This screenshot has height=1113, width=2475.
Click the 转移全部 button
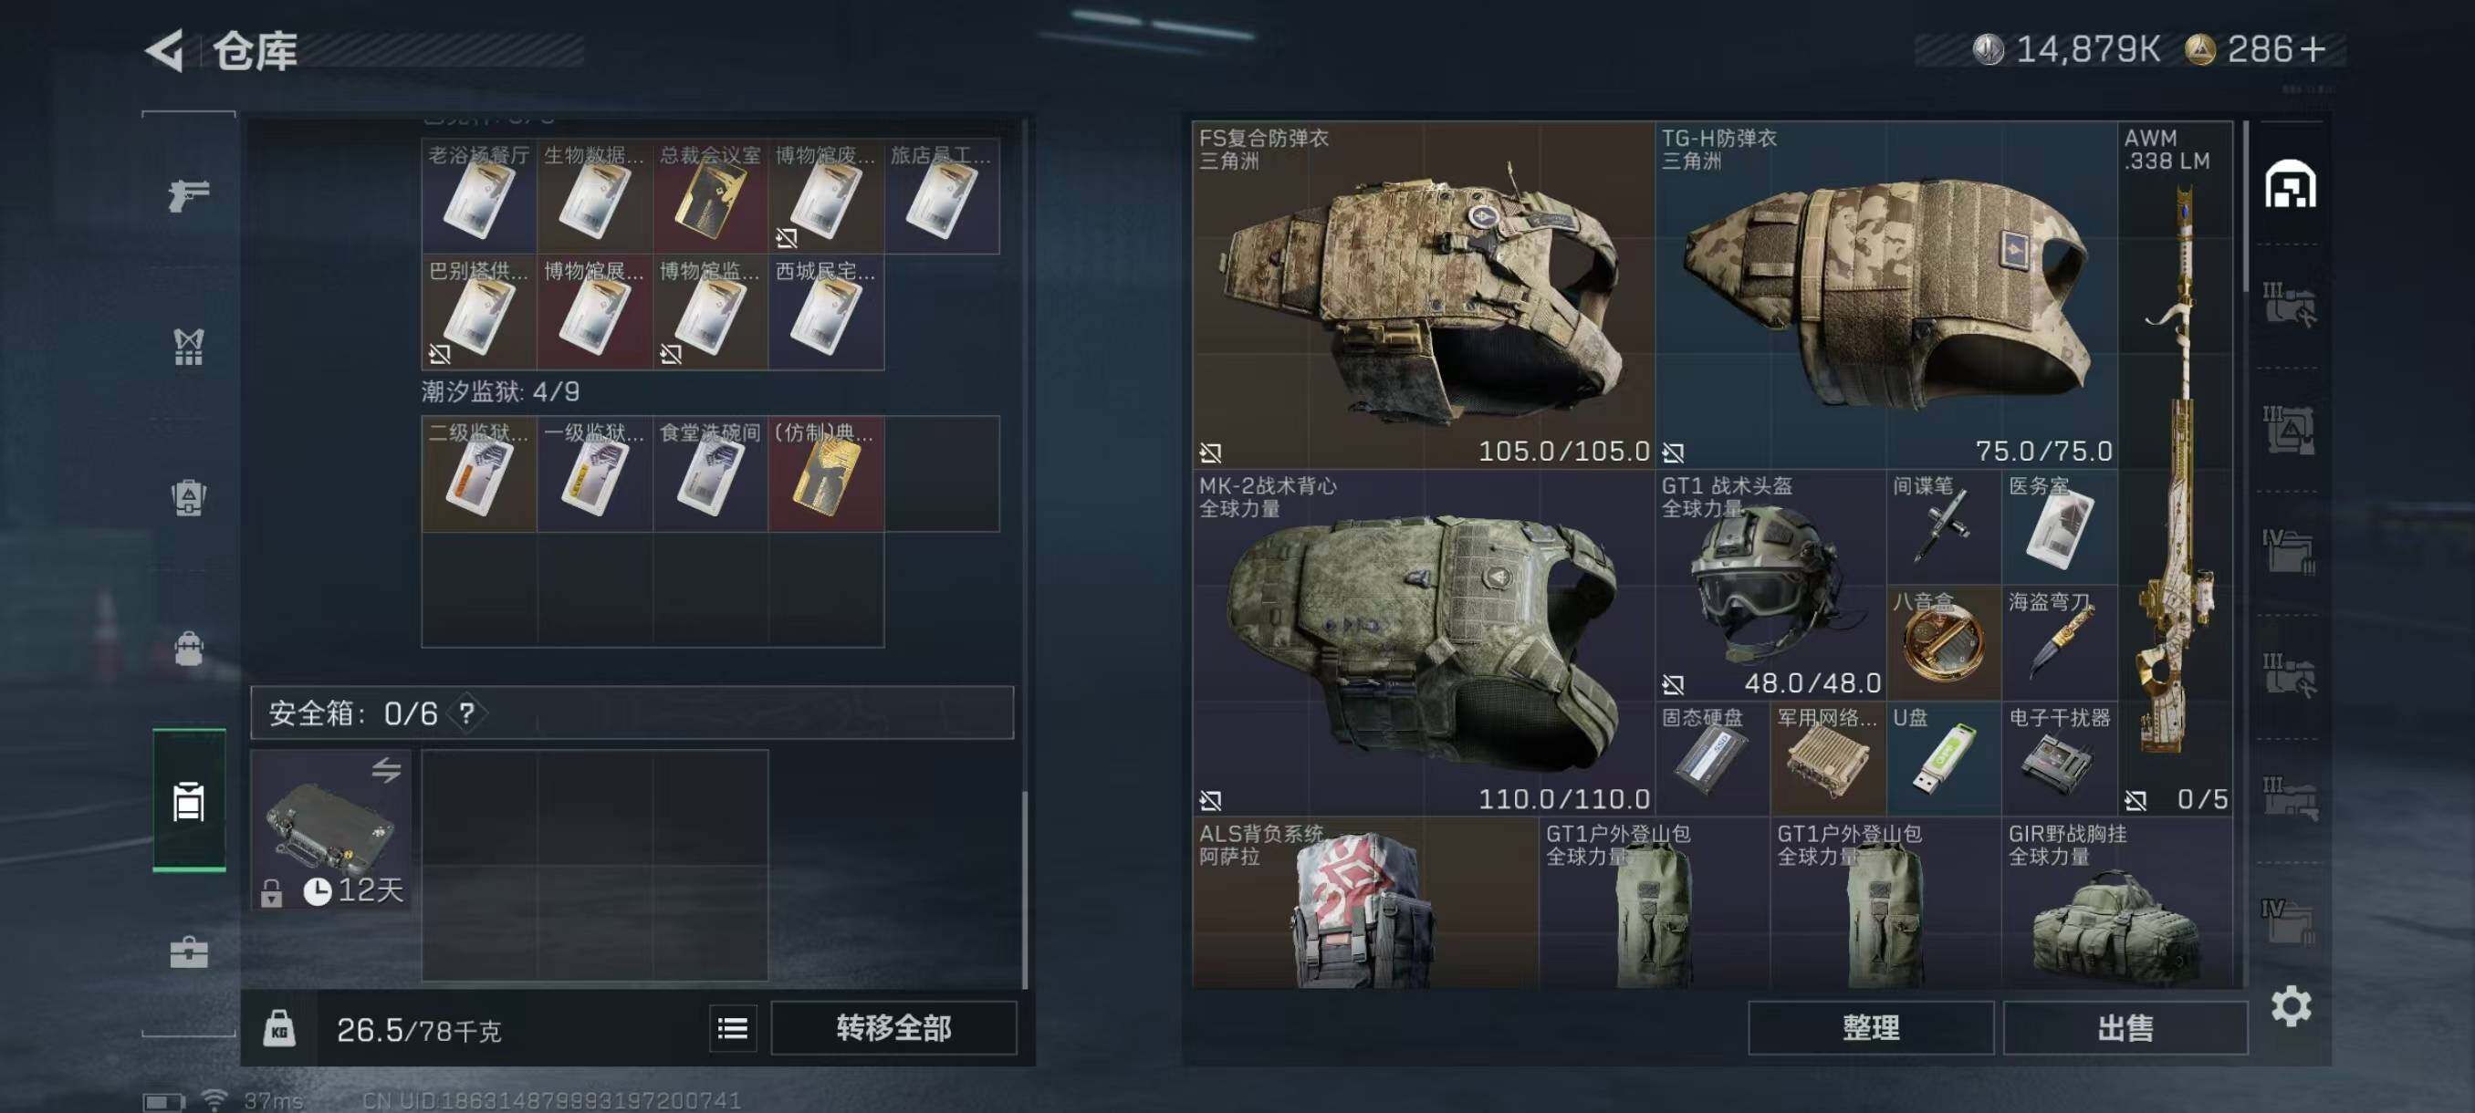pyautogui.click(x=893, y=1028)
